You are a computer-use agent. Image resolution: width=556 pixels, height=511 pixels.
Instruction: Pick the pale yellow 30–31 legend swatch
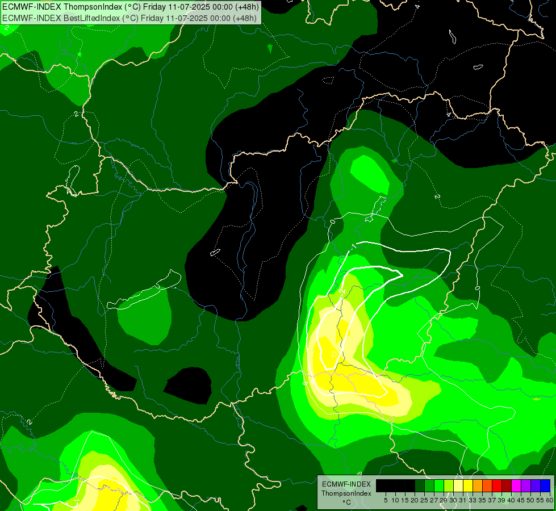point(458,485)
